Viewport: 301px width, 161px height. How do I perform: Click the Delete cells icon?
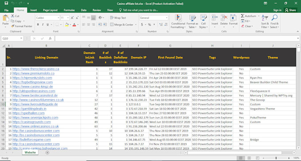point(224,18)
